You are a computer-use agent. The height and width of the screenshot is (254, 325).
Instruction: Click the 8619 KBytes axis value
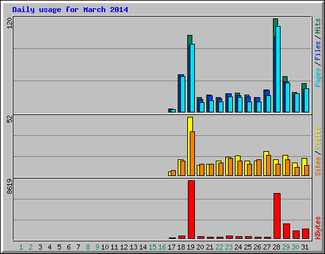(x=10, y=186)
